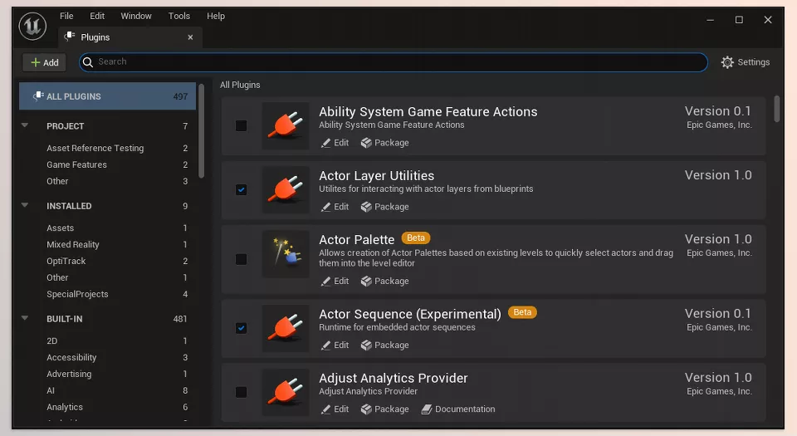This screenshot has width=797, height=436.
Task: Click package box icon for Actor Layer Utilities
Action: tap(366, 207)
